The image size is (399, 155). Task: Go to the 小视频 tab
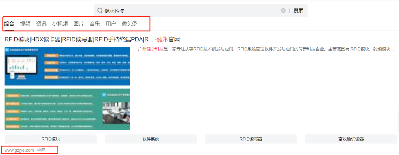point(60,24)
